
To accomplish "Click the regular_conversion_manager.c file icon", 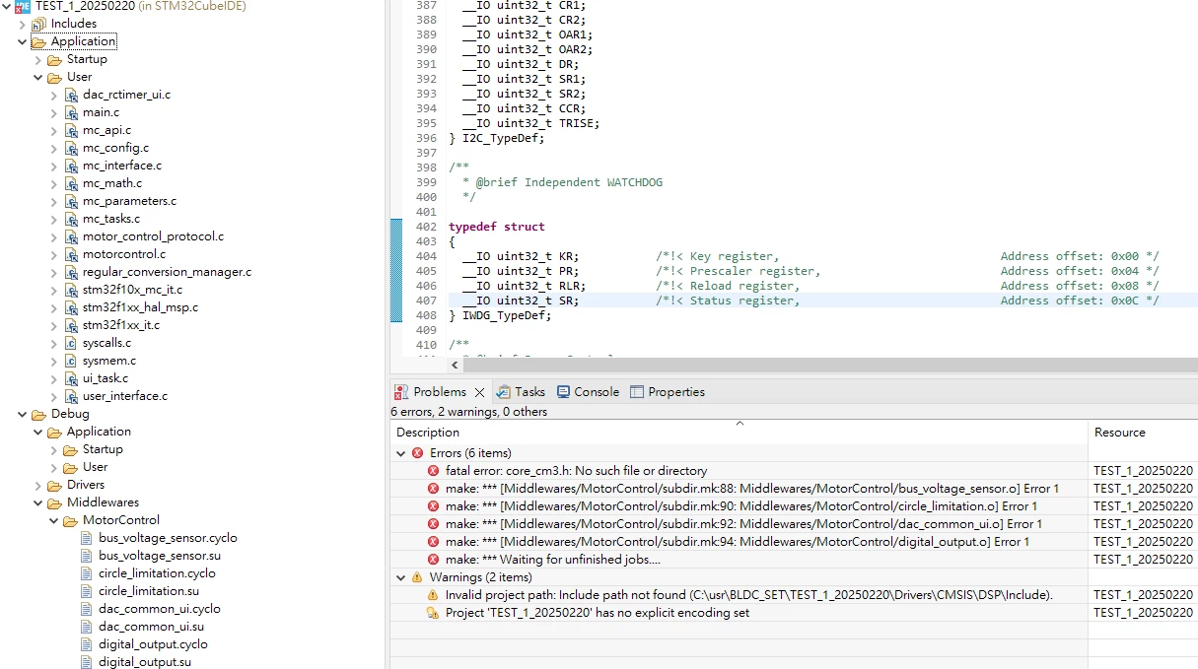I will [x=71, y=272].
